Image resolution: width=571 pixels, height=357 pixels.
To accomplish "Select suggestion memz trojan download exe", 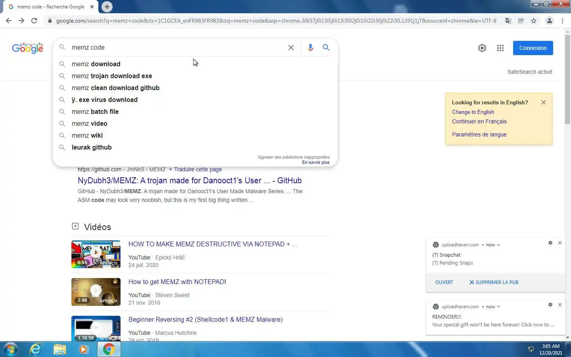I will tap(195, 76).
